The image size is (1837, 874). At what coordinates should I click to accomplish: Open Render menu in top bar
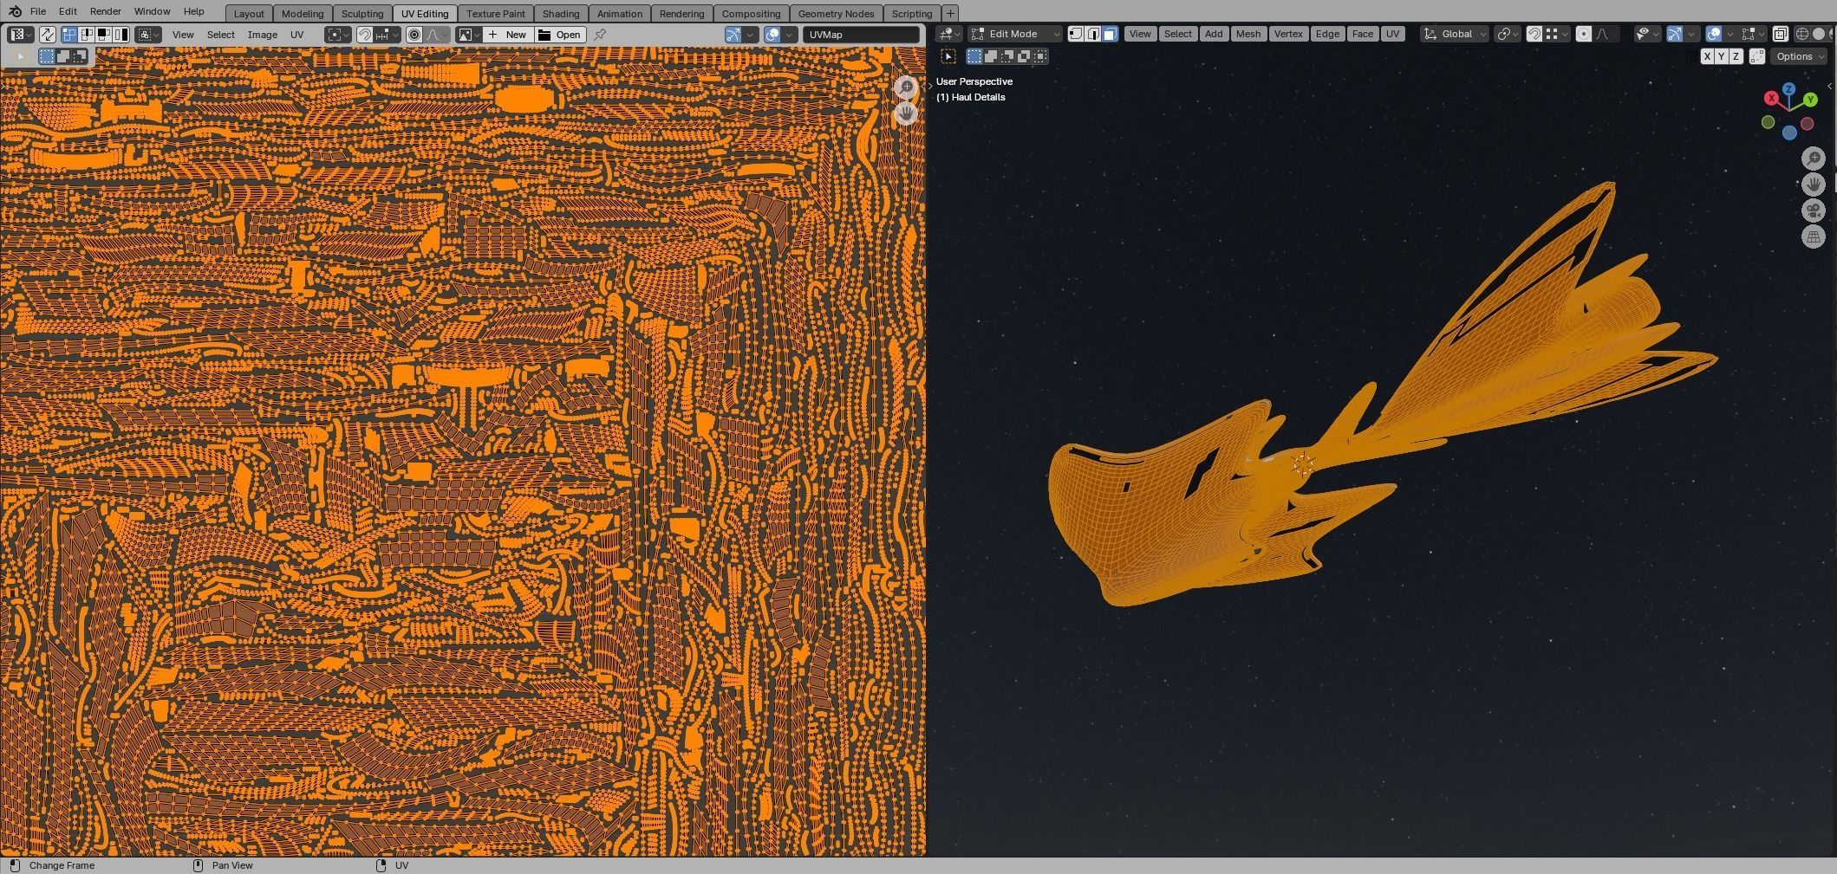[x=105, y=11]
